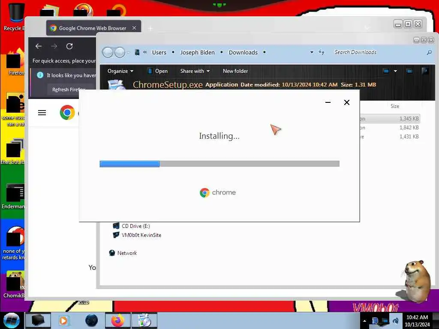This screenshot has height=329, width=439.
Task: Open the Chomik desktop icon
Action: (14, 284)
